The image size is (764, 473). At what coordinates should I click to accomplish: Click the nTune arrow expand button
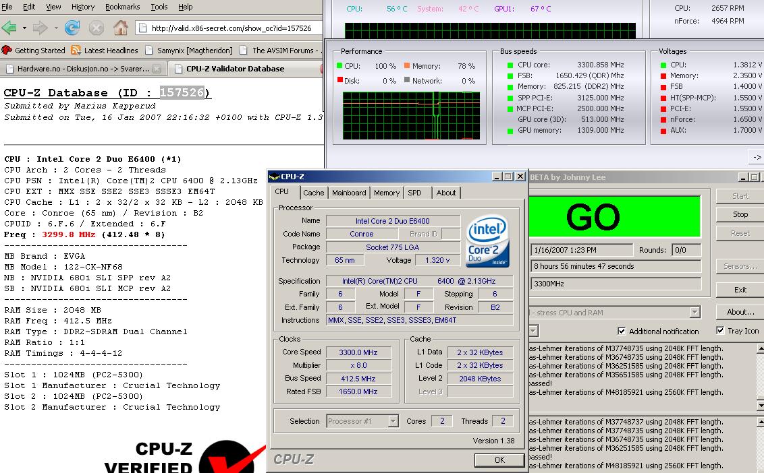point(757,157)
